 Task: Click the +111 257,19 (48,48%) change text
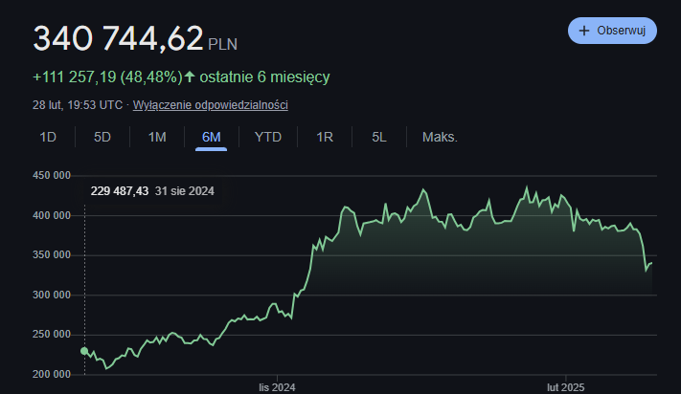[105, 77]
